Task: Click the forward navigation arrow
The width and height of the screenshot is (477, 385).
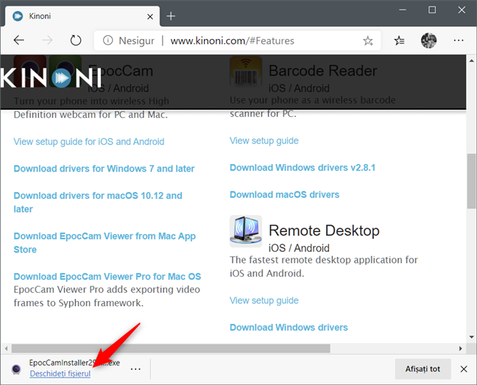Action: click(47, 40)
